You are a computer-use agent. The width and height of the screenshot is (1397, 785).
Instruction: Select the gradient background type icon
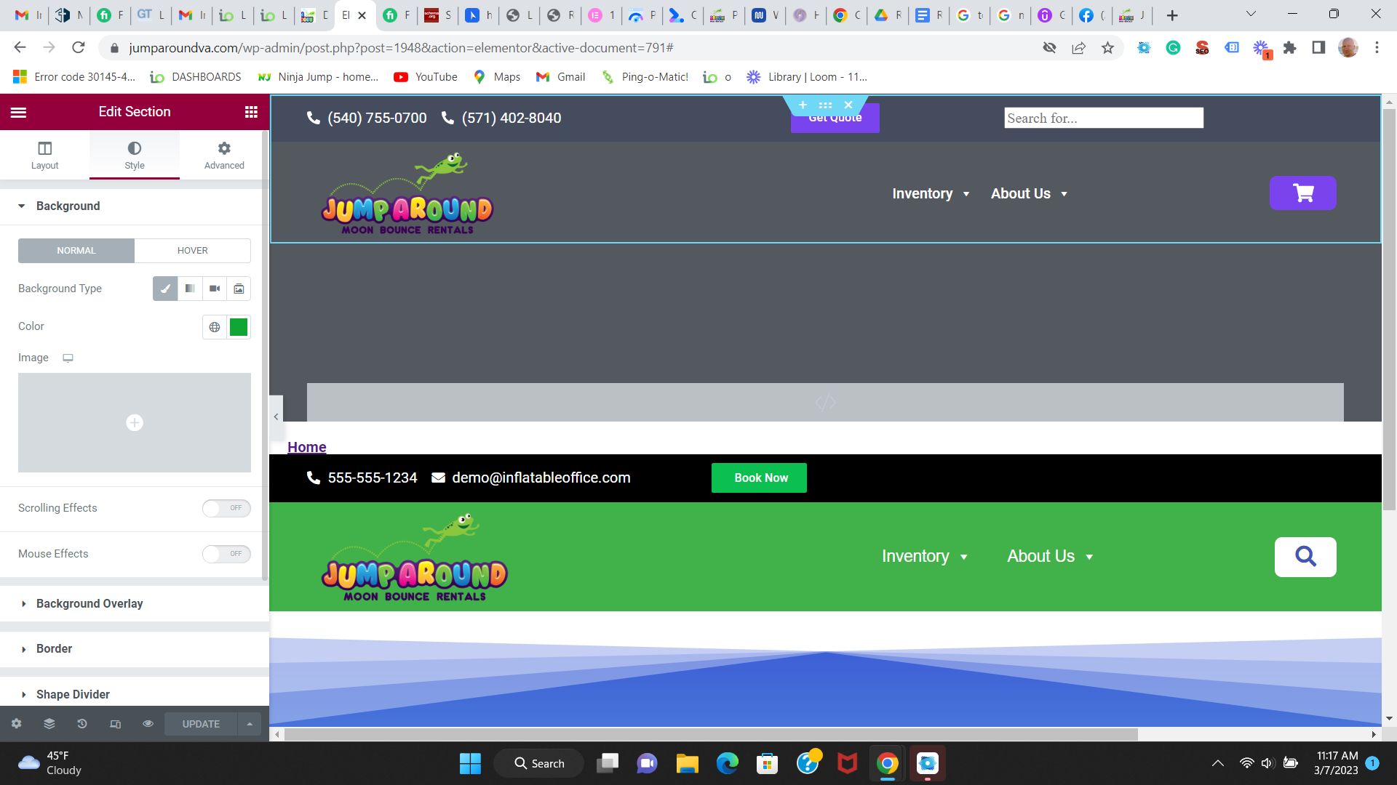[x=190, y=289]
